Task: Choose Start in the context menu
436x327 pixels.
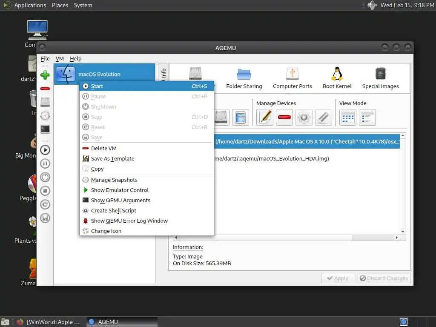Action: click(x=146, y=86)
